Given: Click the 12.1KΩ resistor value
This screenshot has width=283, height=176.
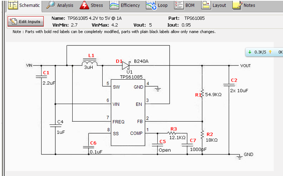Looking at the screenshot, I should coord(177,138).
